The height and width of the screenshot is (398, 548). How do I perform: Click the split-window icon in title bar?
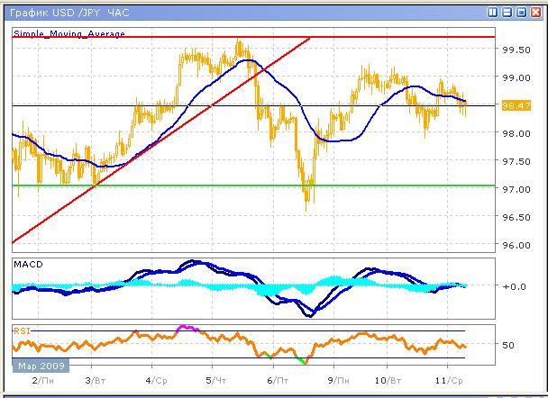coord(507,13)
